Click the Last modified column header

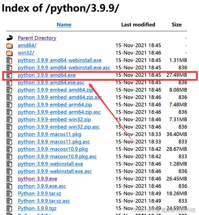pos(138,25)
